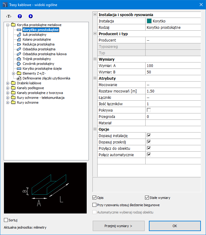Screen dimensions: 206x235
Task: Pick the Czwórnik prostokątny icon
Action: (x=19, y=64)
